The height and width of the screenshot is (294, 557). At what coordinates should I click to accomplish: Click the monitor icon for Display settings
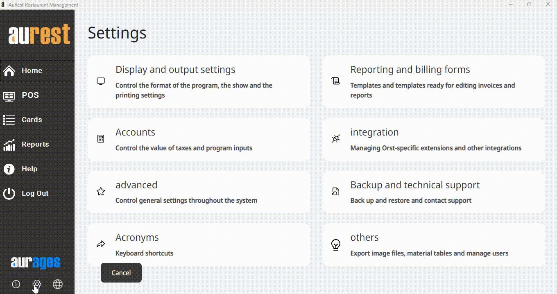point(101,81)
